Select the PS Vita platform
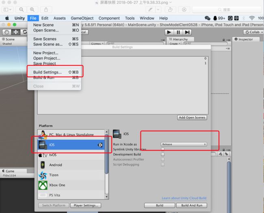This screenshot has width=264, height=213. pos(71,195)
